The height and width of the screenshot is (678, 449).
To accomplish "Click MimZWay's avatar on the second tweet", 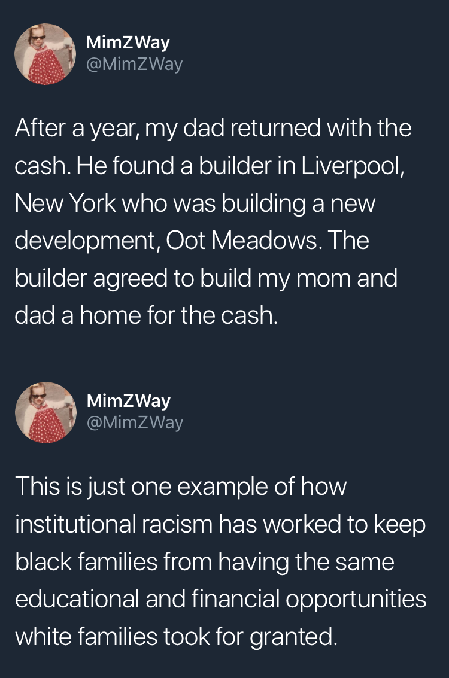I will (x=45, y=412).
